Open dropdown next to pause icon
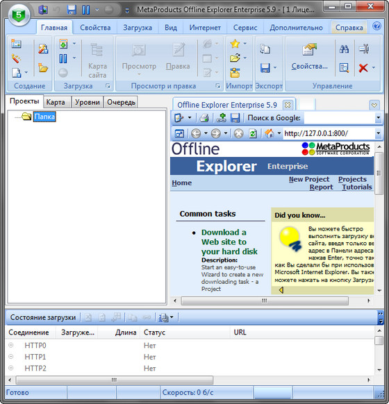The width and height of the screenshot is (389, 404). (74, 58)
